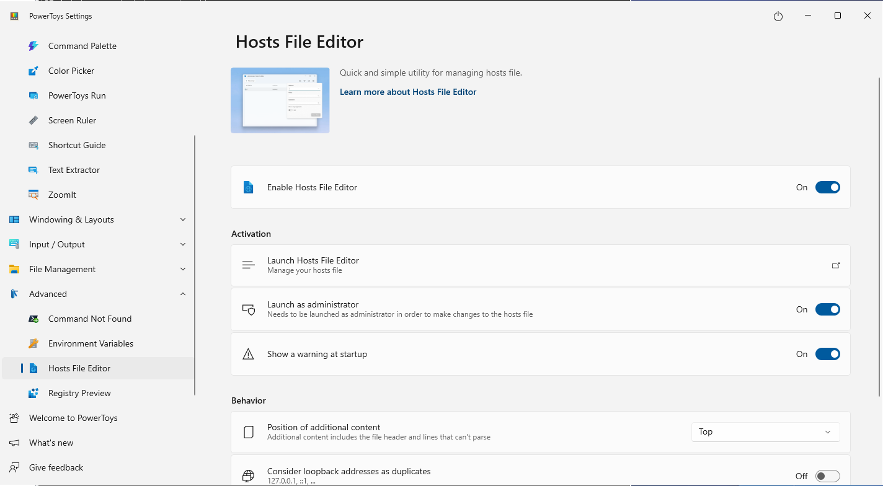Select Command Not Found in sidebar
883x486 pixels.
pyautogui.click(x=98, y=319)
